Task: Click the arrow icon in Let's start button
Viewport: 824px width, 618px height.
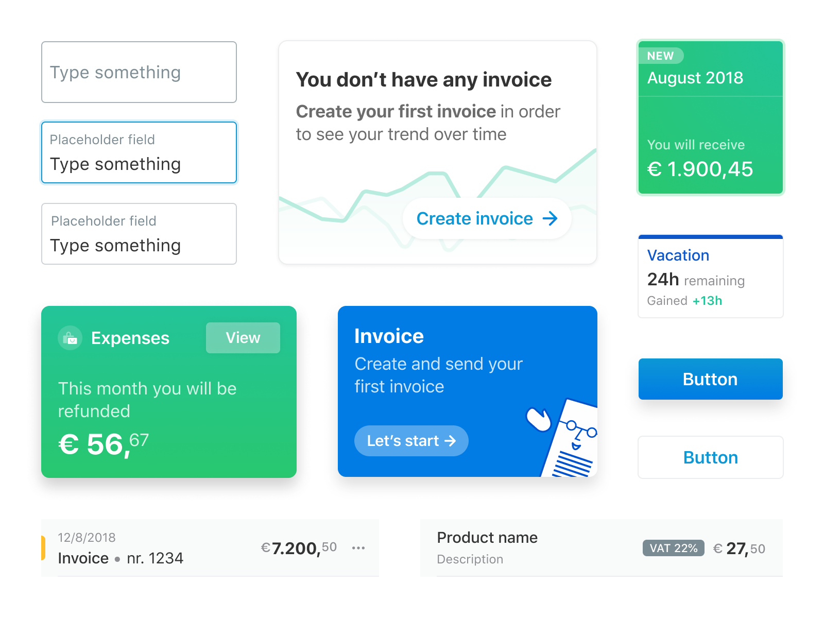Action: pos(451,441)
